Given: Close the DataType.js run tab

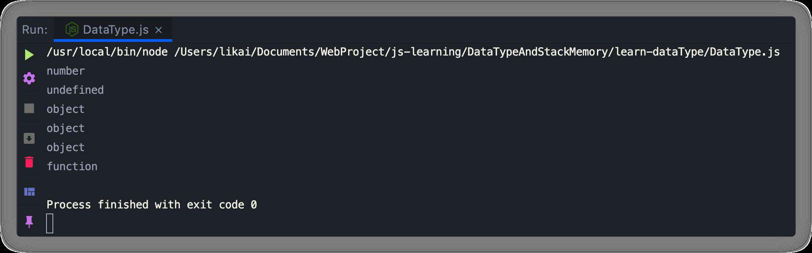Looking at the screenshot, I should pos(159,30).
